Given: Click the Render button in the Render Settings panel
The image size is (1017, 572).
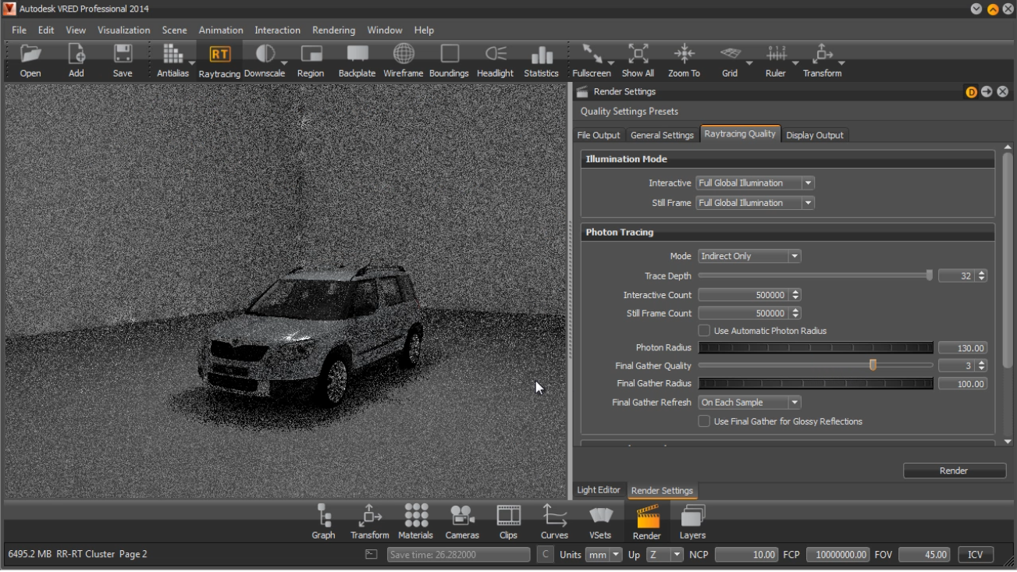Looking at the screenshot, I should click(955, 471).
